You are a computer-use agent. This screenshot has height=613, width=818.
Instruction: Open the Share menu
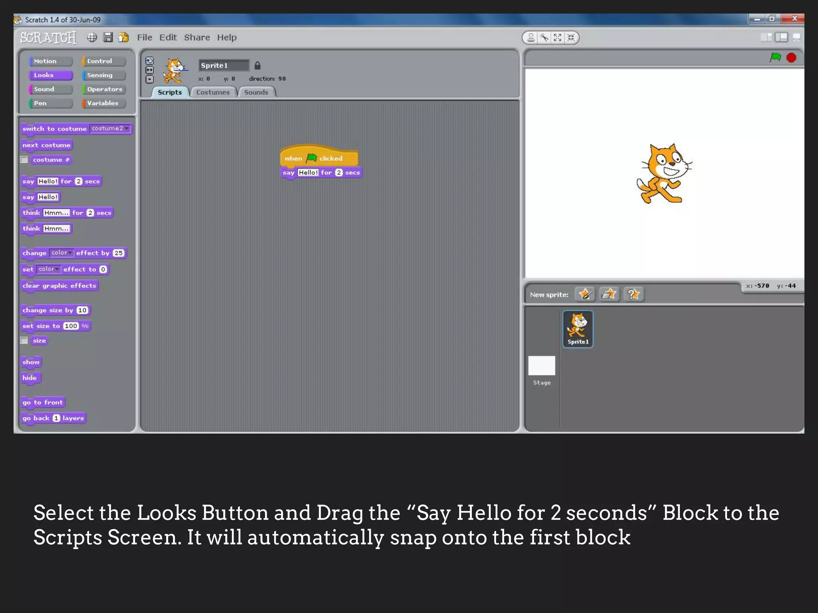[197, 38]
